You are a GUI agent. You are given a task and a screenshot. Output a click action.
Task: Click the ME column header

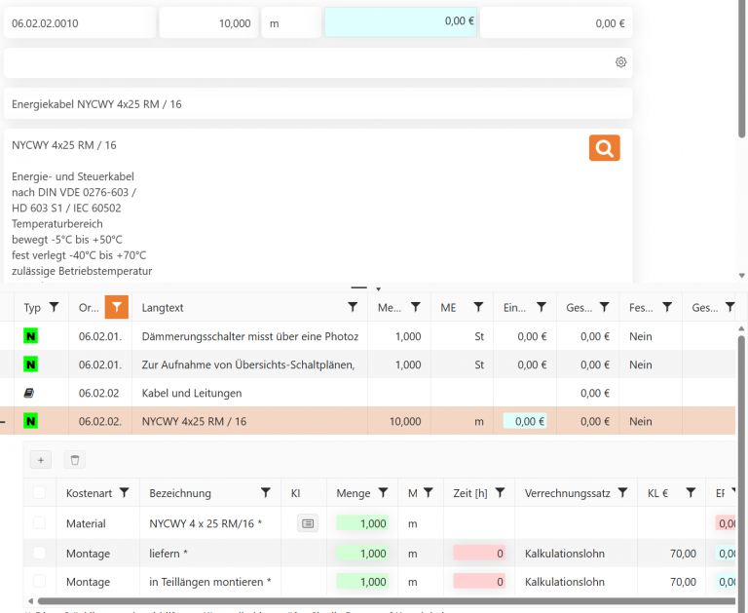click(448, 307)
